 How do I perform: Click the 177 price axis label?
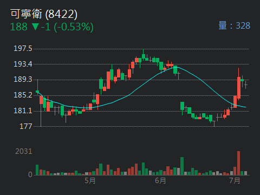pyautogui.click(x=26, y=126)
